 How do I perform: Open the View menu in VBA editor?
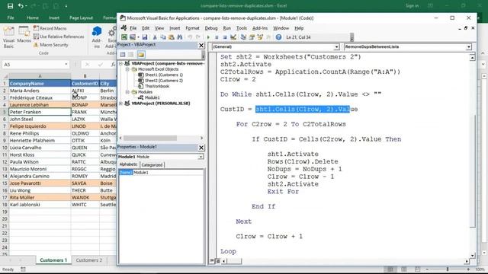(x=159, y=28)
